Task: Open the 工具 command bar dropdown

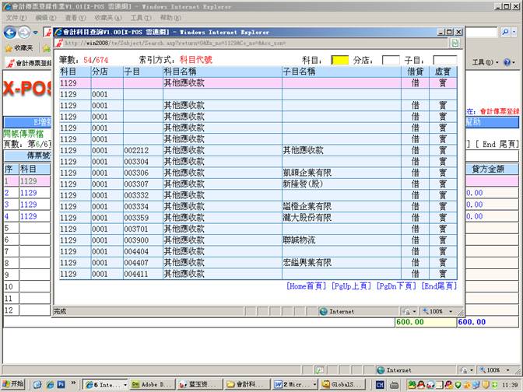Action: pos(483,62)
